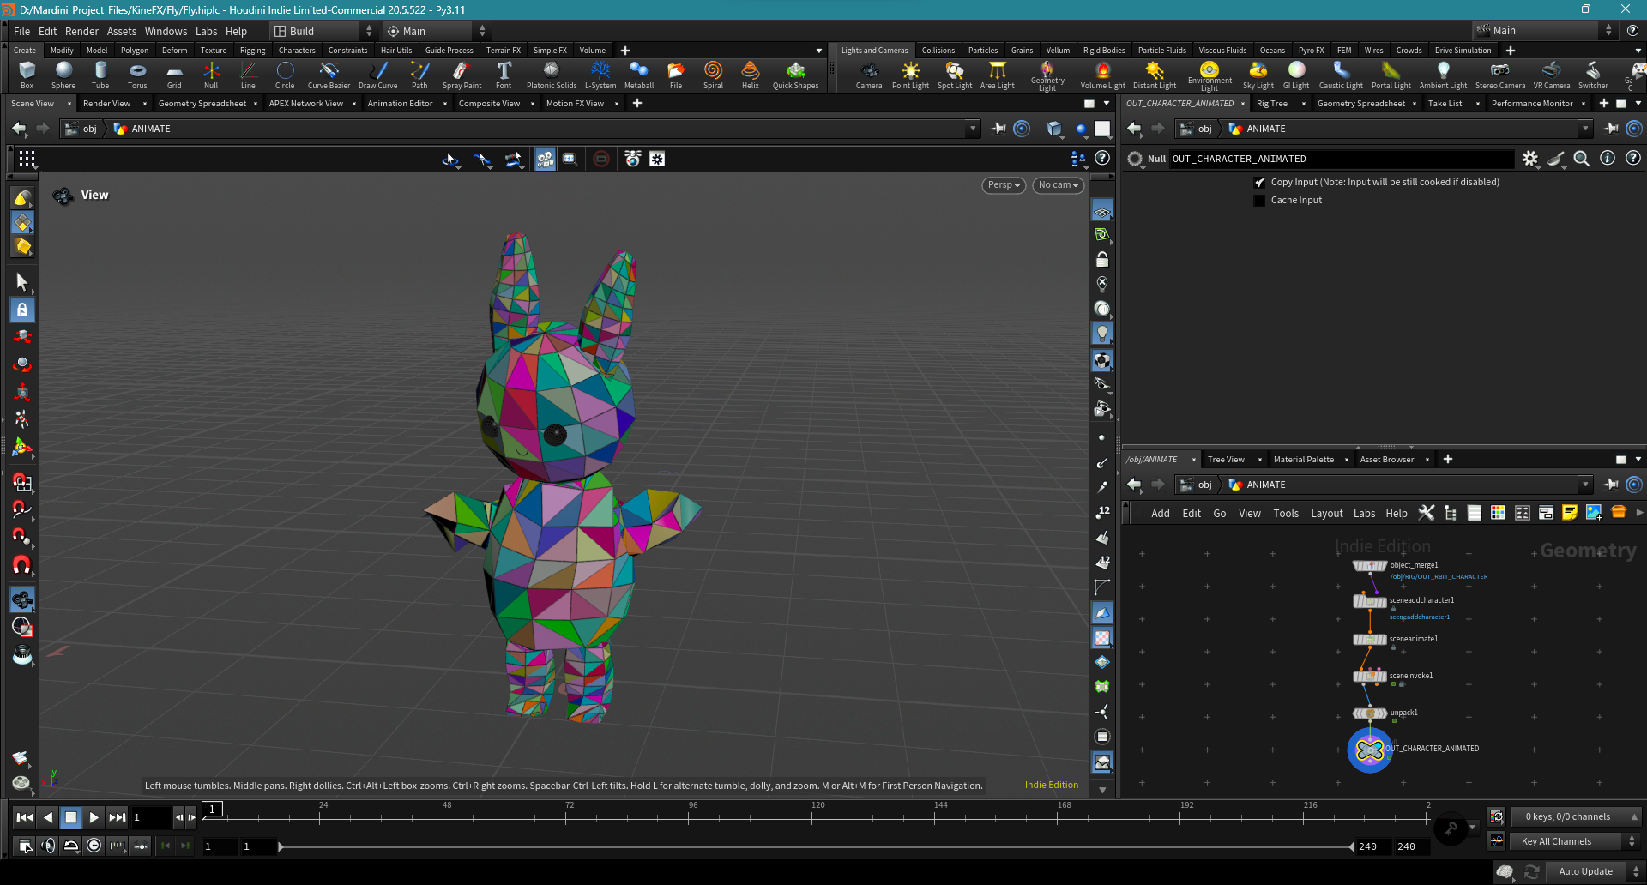The height and width of the screenshot is (885, 1647).
Task: Play the animation backward
Action: (48, 817)
